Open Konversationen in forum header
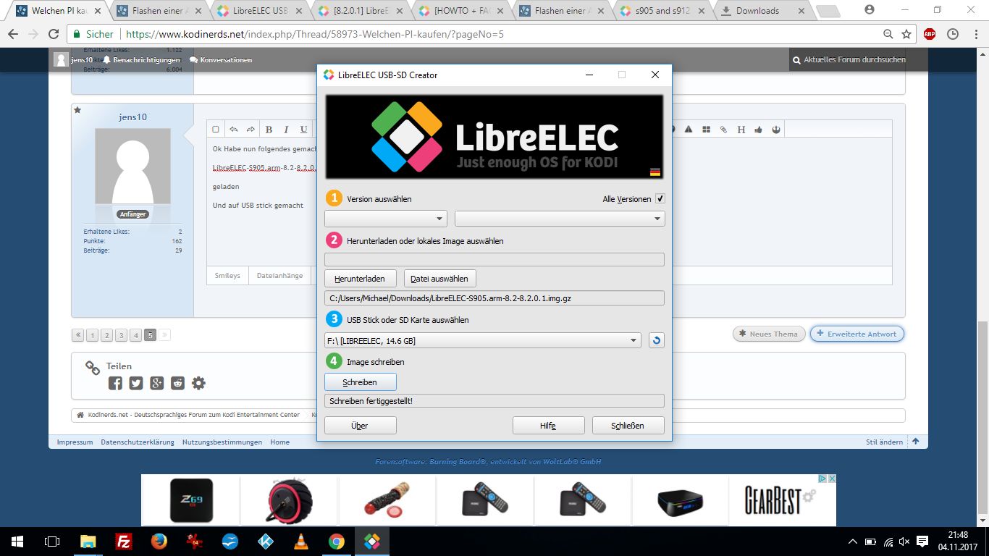989x556 pixels. [221, 59]
